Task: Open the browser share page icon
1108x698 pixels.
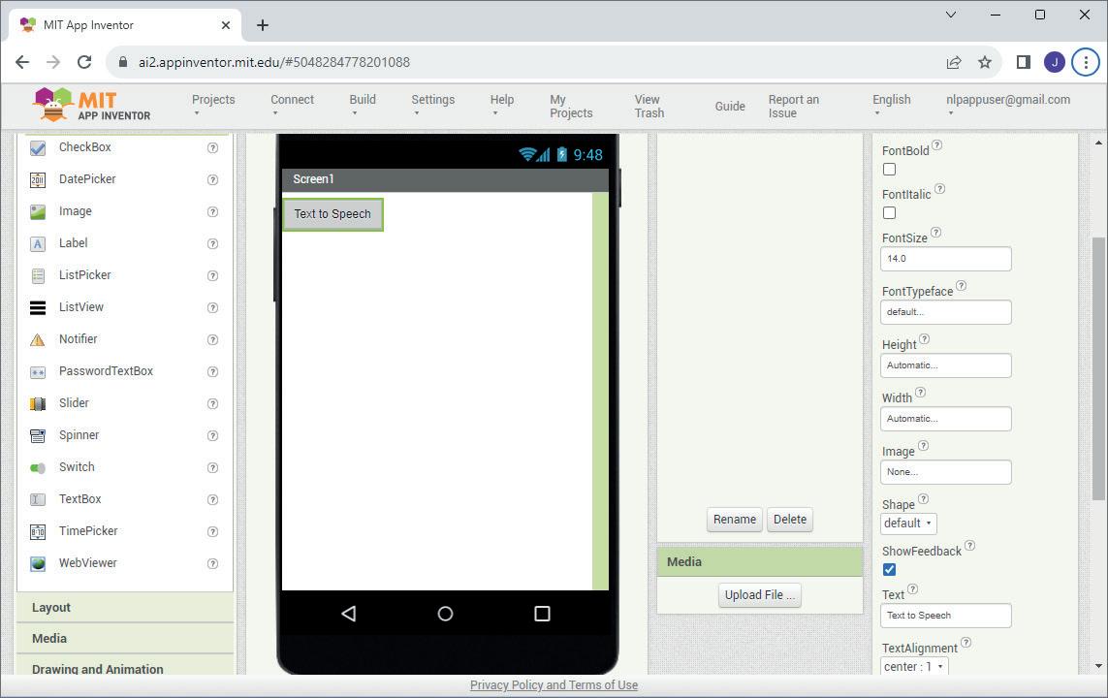Action: pyautogui.click(x=953, y=62)
